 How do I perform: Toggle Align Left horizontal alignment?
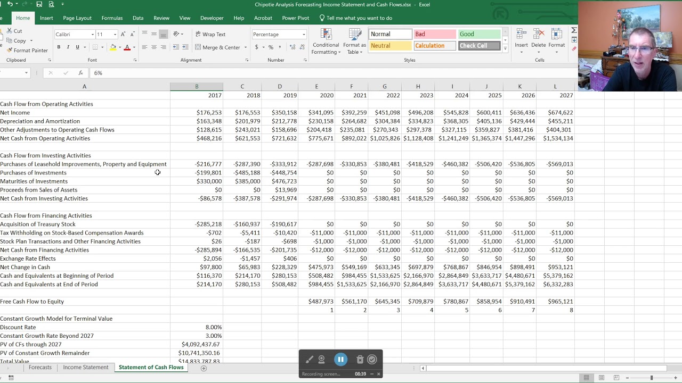click(144, 47)
